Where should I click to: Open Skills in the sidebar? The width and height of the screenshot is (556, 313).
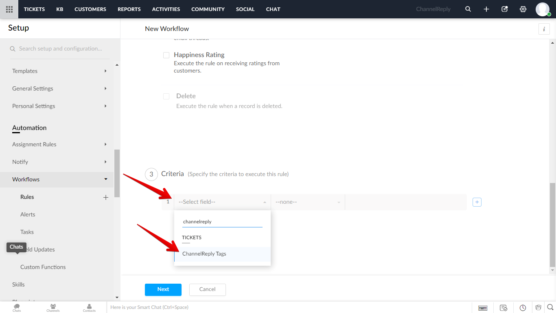(x=18, y=284)
